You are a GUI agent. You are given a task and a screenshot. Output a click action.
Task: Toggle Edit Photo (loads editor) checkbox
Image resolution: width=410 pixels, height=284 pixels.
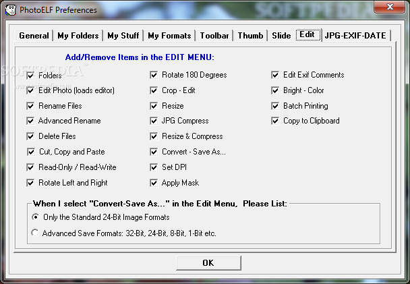point(30,90)
